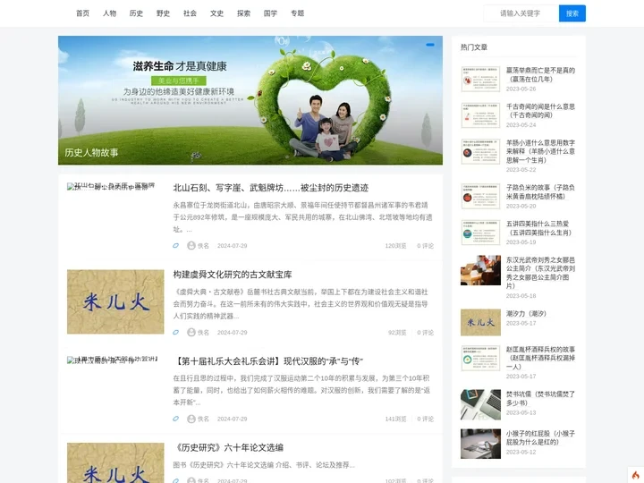Click thumbnail for 千古奇闻 hot article
Viewport: 644px width, 483px height.
click(480, 115)
